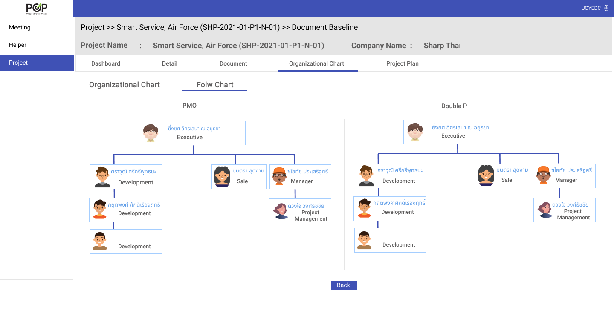The image size is (614, 319).
Task: Select Project in the sidebar
Action: tap(18, 63)
